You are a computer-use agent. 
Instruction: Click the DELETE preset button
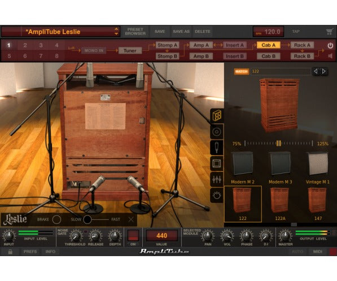pyautogui.click(x=203, y=32)
